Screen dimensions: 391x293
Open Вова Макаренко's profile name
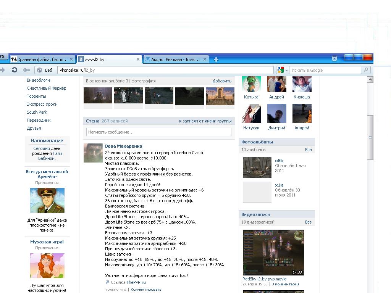click(124, 146)
